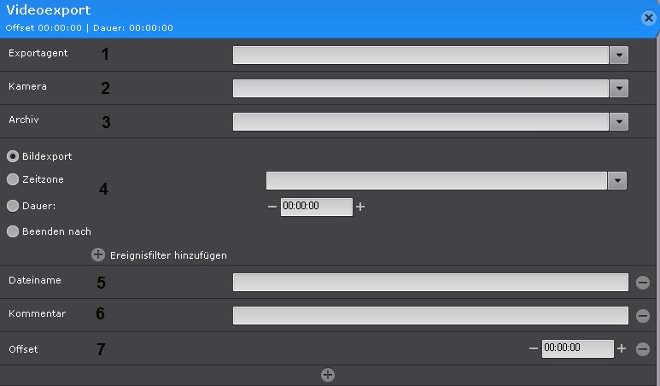The height and width of the screenshot is (386, 660).
Task: Remove the Kommentar row with minus icon
Action: pyautogui.click(x=643, y=316)
